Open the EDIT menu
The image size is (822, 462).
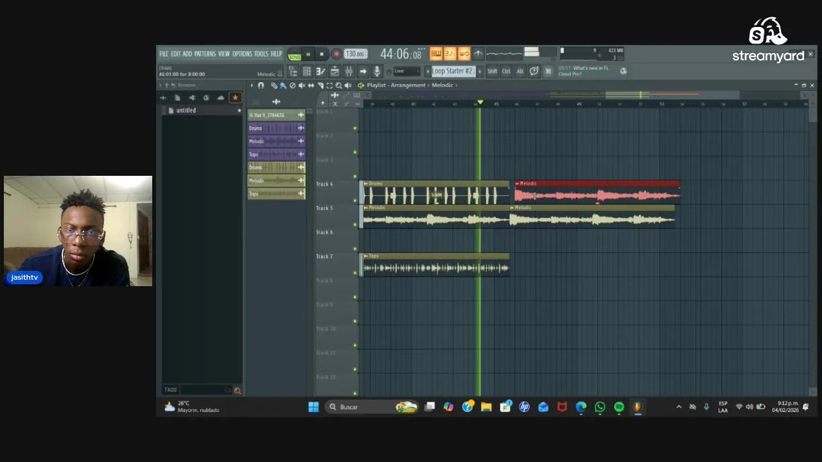coord(175,54)
